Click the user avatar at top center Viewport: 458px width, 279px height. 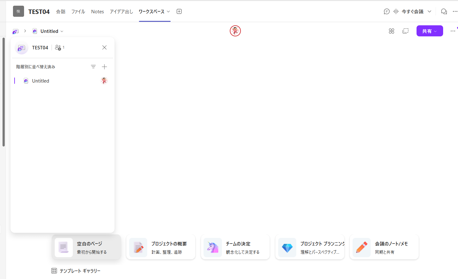point(235,31)
